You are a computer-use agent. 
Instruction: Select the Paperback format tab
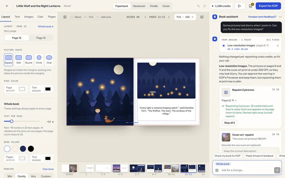(x=121, y=6)
